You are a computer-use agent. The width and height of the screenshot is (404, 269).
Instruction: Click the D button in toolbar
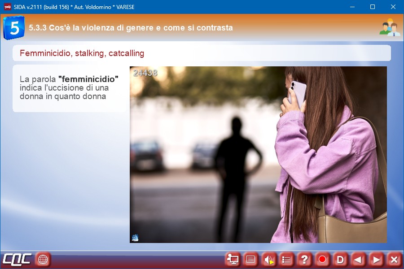coord(340,259)
